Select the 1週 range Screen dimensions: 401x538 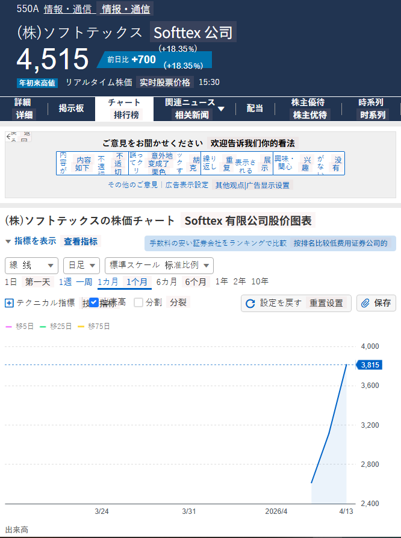coord(65,282)
